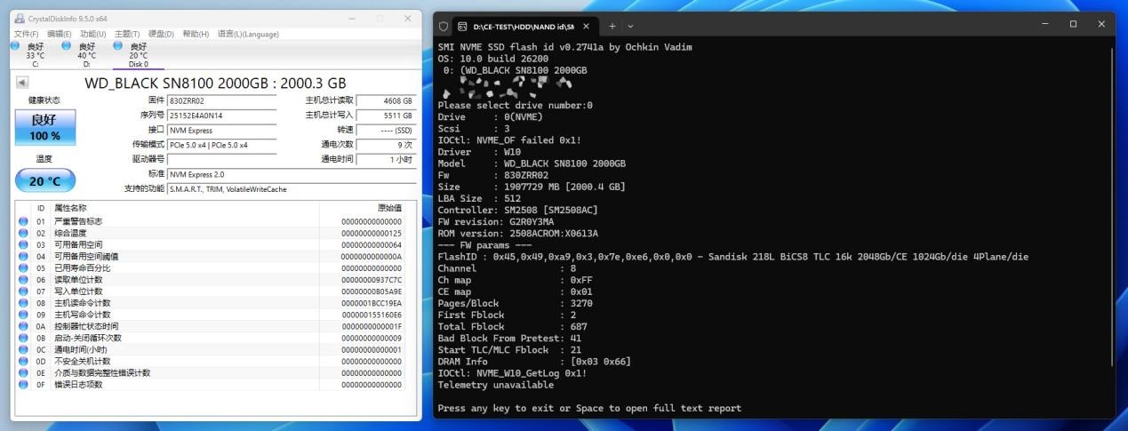Click the terminal tab's console icon

(462, 26)
